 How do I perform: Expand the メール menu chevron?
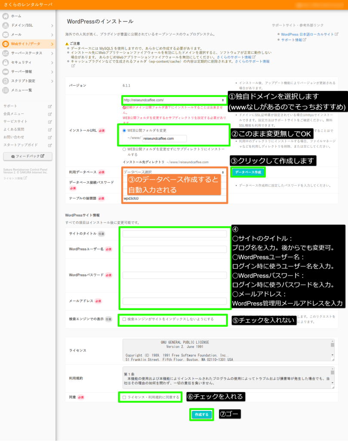[x=52, y=35]
